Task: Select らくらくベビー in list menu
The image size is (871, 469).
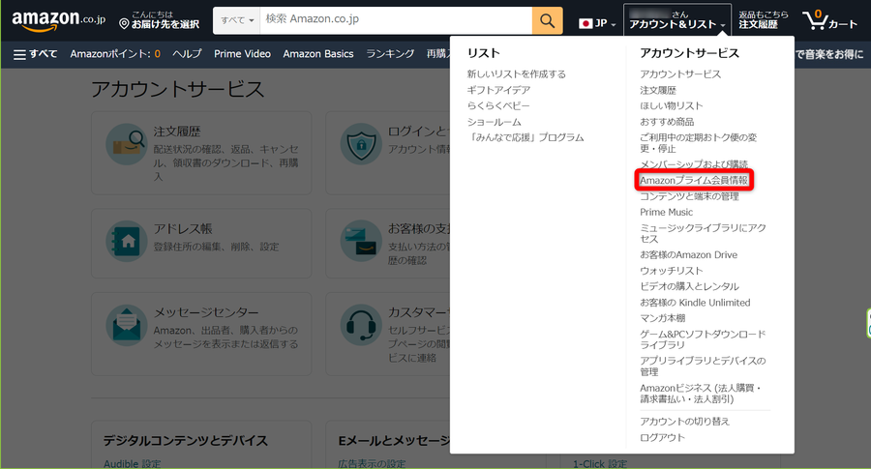Action: tap(498, 105)
